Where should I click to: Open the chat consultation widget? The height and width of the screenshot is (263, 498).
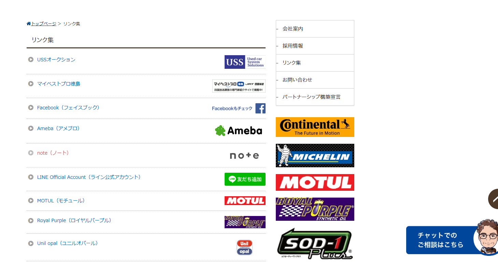pyautogui.click(x=440, y=240)
